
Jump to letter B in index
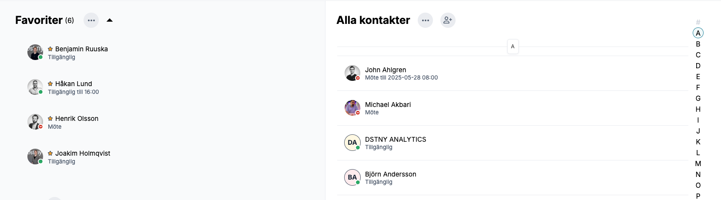tap(698, 44)
